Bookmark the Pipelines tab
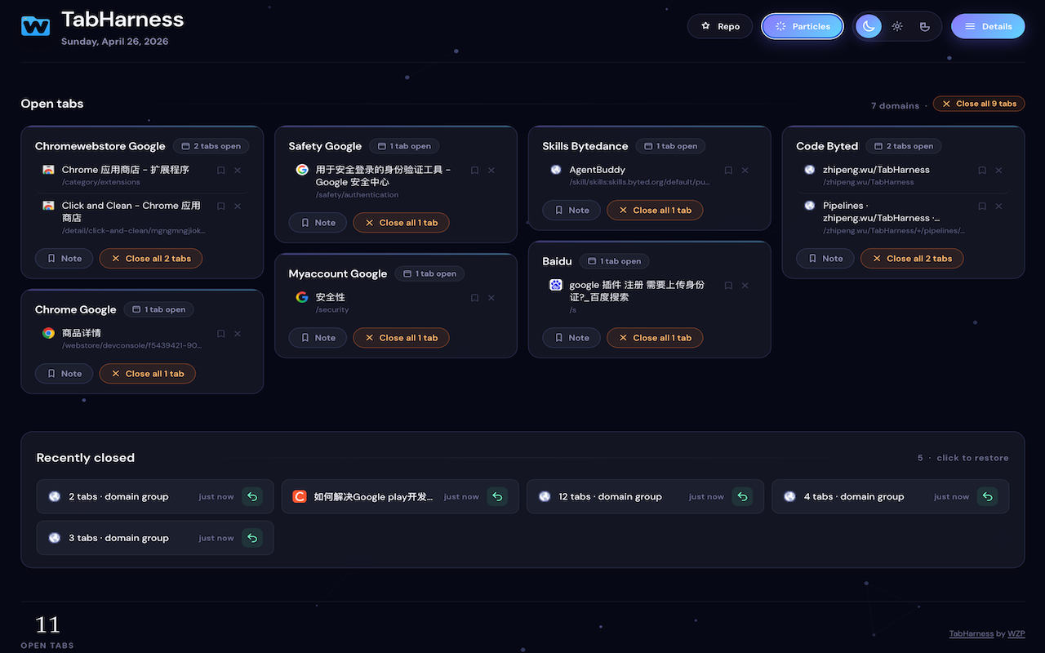Screen dimensions: 1045x653 (x=982, y=207)
